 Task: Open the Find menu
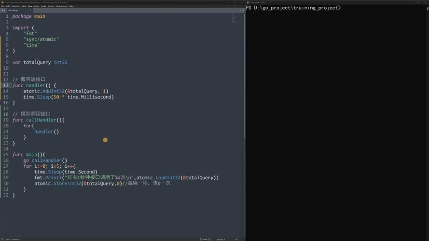point(24,6)
